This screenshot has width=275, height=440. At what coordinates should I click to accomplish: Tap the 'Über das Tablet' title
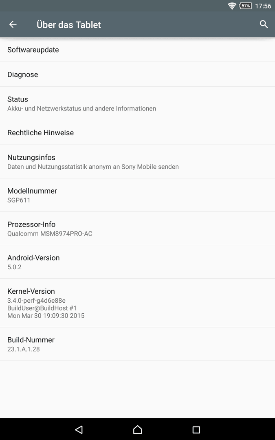(69, 25)
